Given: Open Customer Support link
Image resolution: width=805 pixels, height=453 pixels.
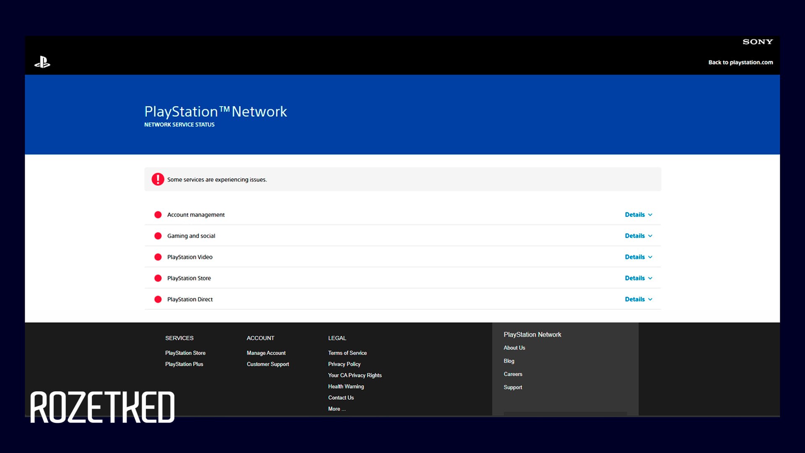Looking at the screenshot, I should point(267,364).
